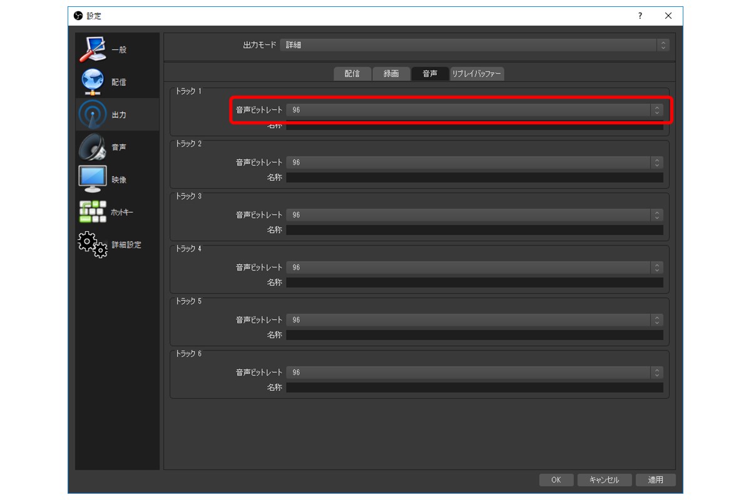Click the トラック 1 名称 text field

(x=474, y=125)
